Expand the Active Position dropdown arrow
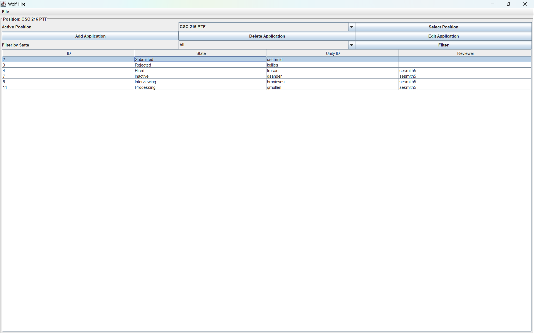The image size is (534, 334). coord(352,27)
